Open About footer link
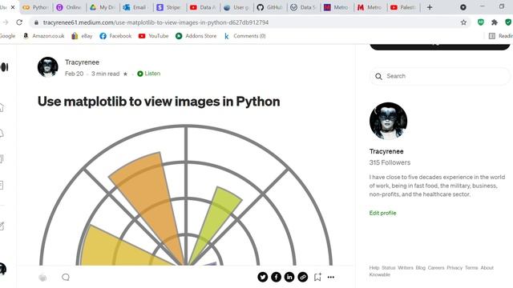Viewport: 513px width, 288px height. [487, 268]
